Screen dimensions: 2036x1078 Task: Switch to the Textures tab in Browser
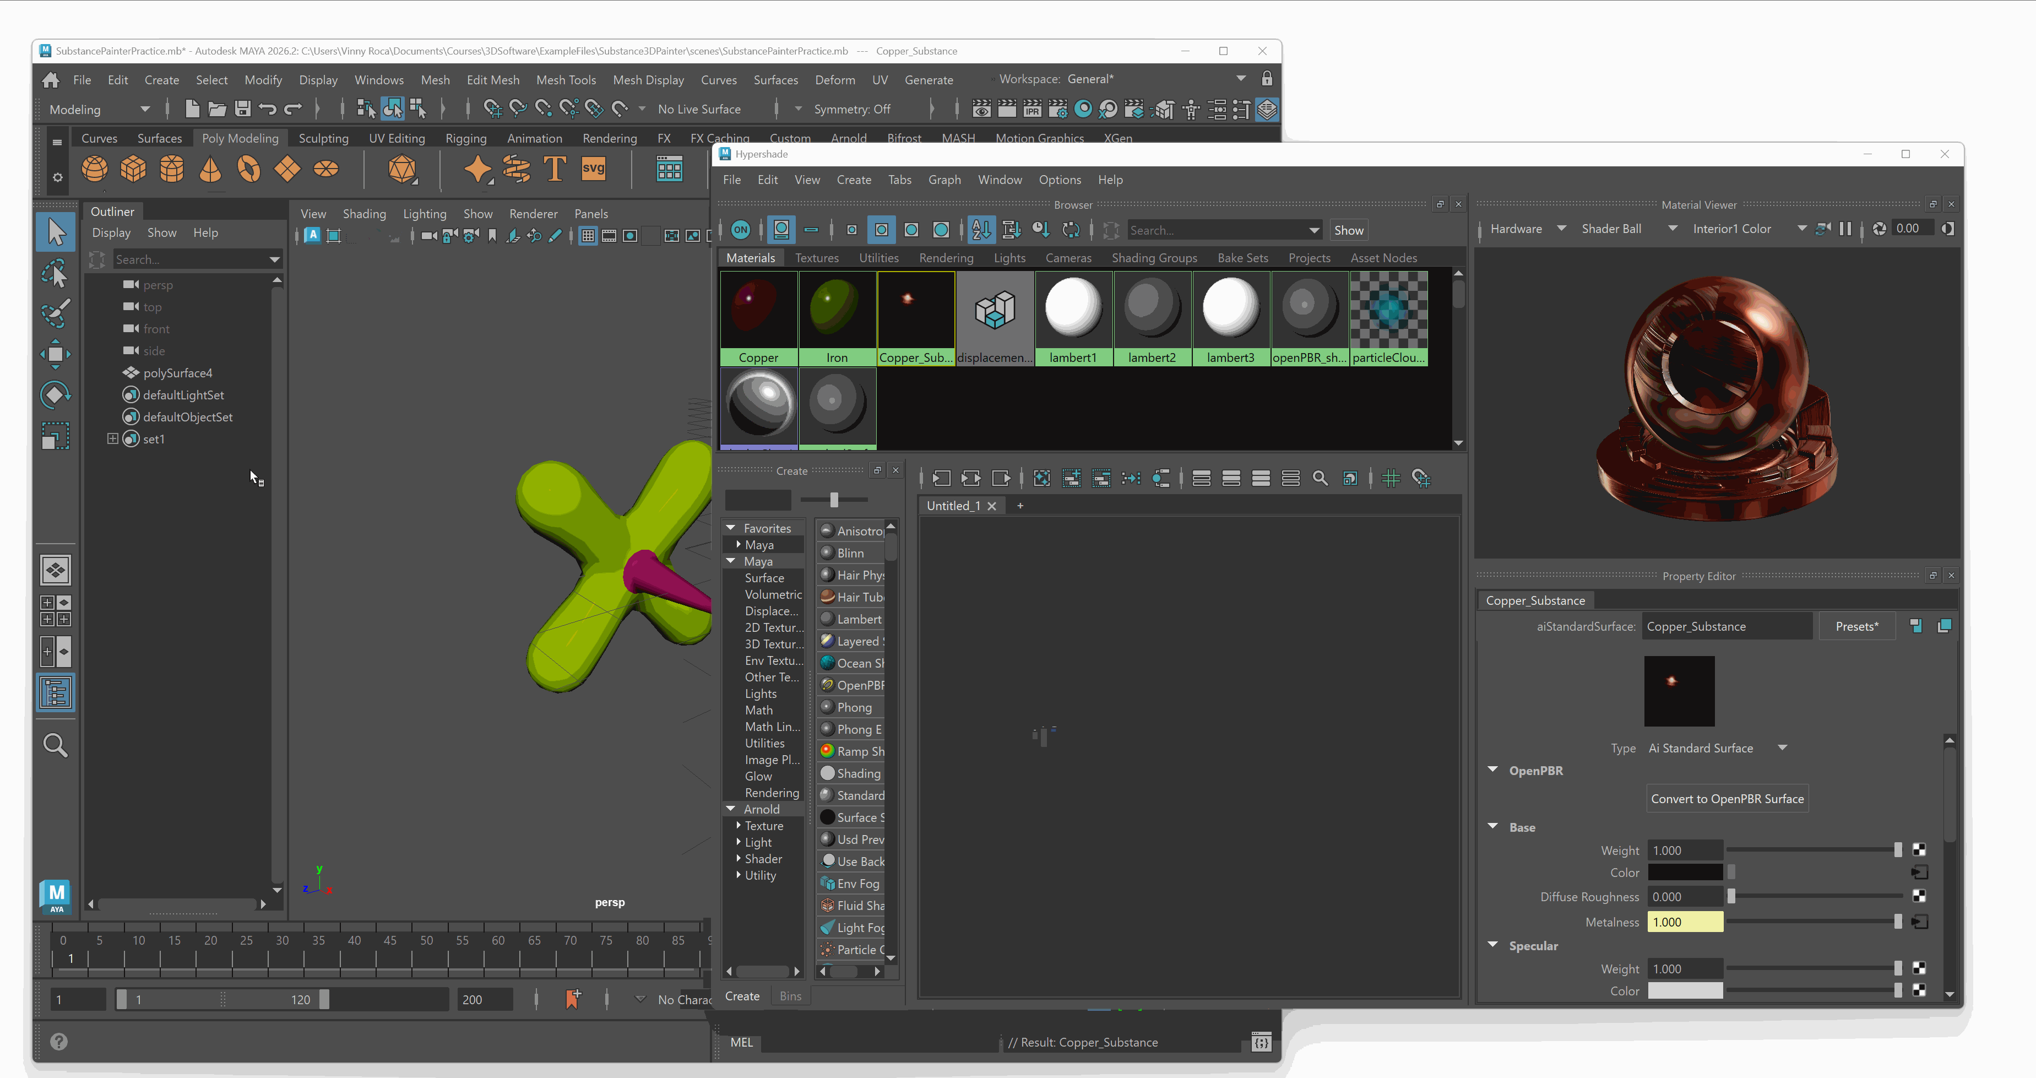tap(817, 258)
